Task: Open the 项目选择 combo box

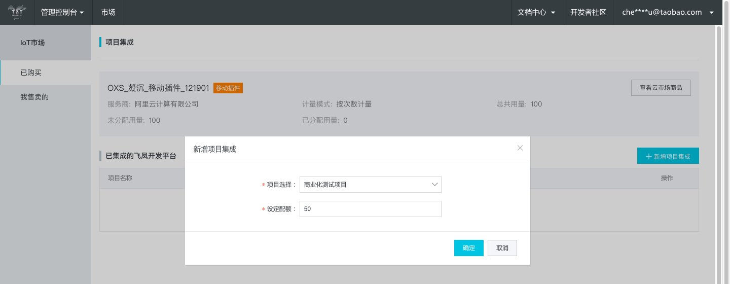Action: point(371,185)
